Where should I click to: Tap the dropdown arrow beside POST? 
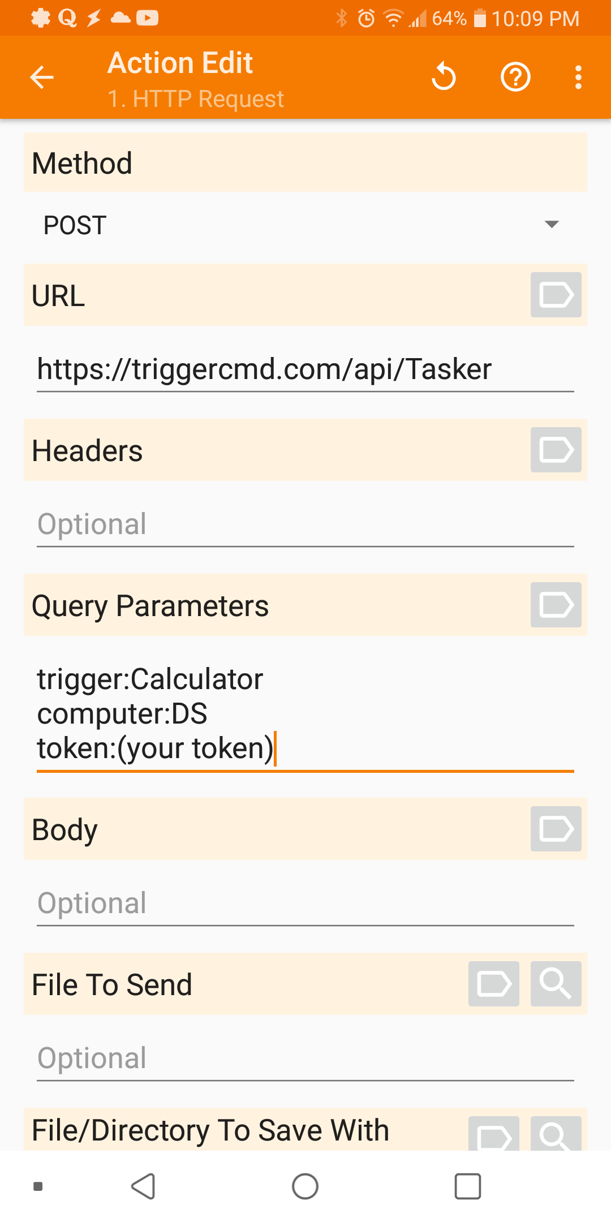click(x=552, y=225)
